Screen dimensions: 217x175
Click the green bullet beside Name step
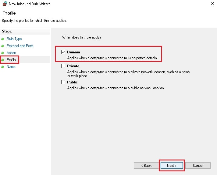(2, 67)
